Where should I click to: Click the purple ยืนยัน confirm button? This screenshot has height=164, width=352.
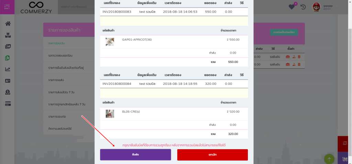click(135, 155)
